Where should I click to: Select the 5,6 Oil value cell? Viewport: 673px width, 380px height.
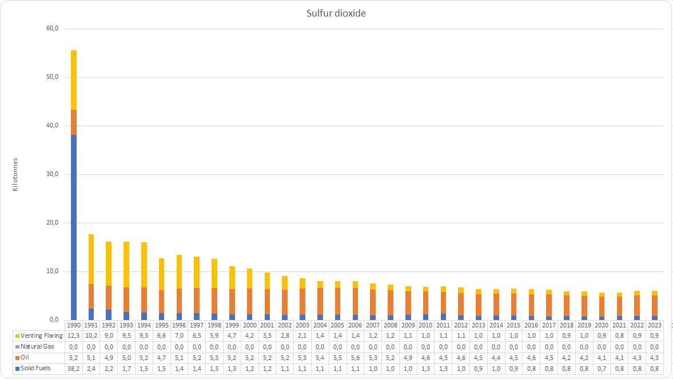click(356, 358)
